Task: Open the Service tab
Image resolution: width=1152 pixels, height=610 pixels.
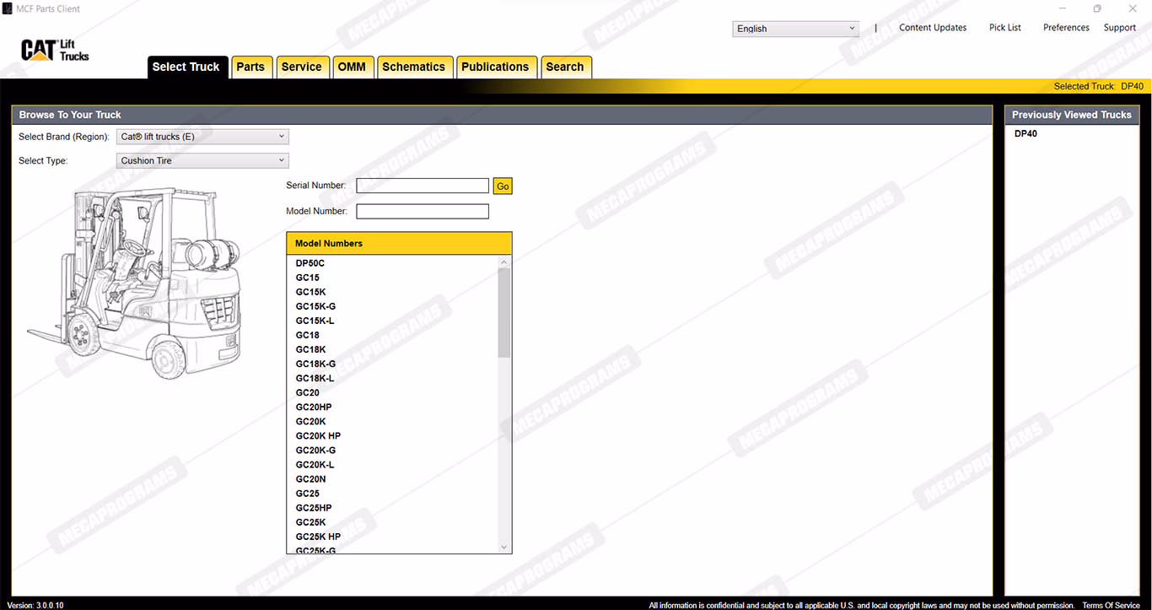Action: 301,67
